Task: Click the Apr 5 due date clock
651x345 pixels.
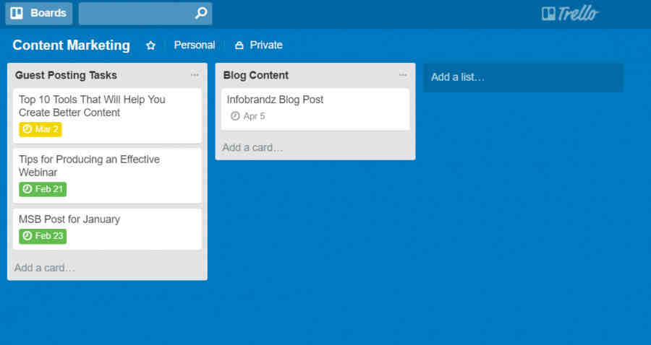Action: pos(235,116)
